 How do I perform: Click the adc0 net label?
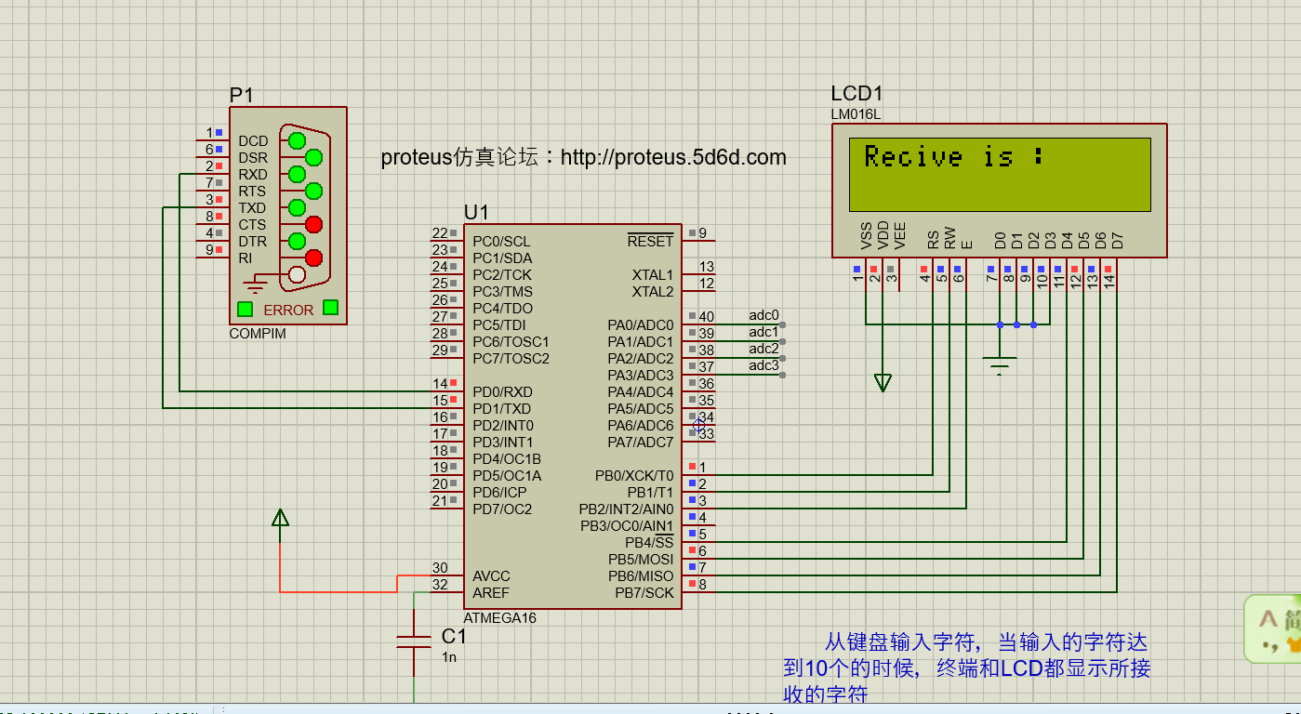pyautogui.click(x=763, y=316)
